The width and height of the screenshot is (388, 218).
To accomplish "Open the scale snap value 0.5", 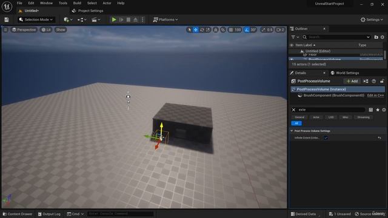I will [x=270, y=30].
